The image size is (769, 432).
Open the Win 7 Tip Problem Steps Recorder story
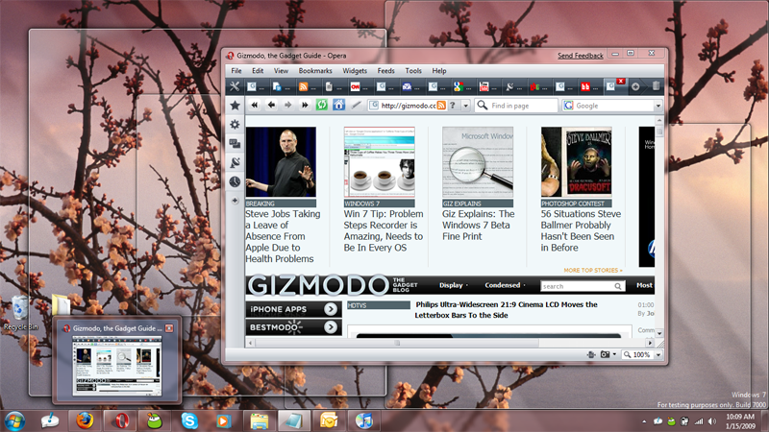[x=383, y=230]
